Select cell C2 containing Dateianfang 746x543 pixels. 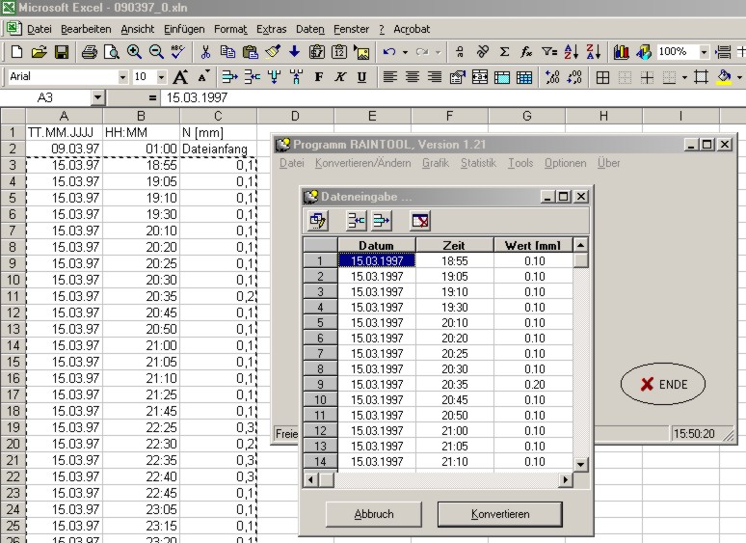click(219, 149)
